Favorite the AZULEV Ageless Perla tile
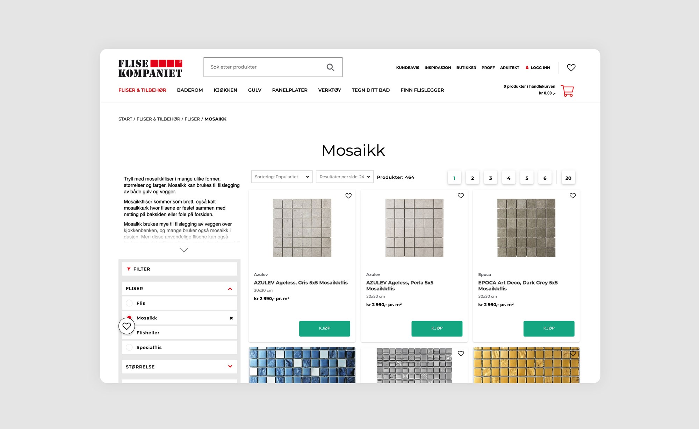This screenshot has width=699, height=429. [461, 196]
